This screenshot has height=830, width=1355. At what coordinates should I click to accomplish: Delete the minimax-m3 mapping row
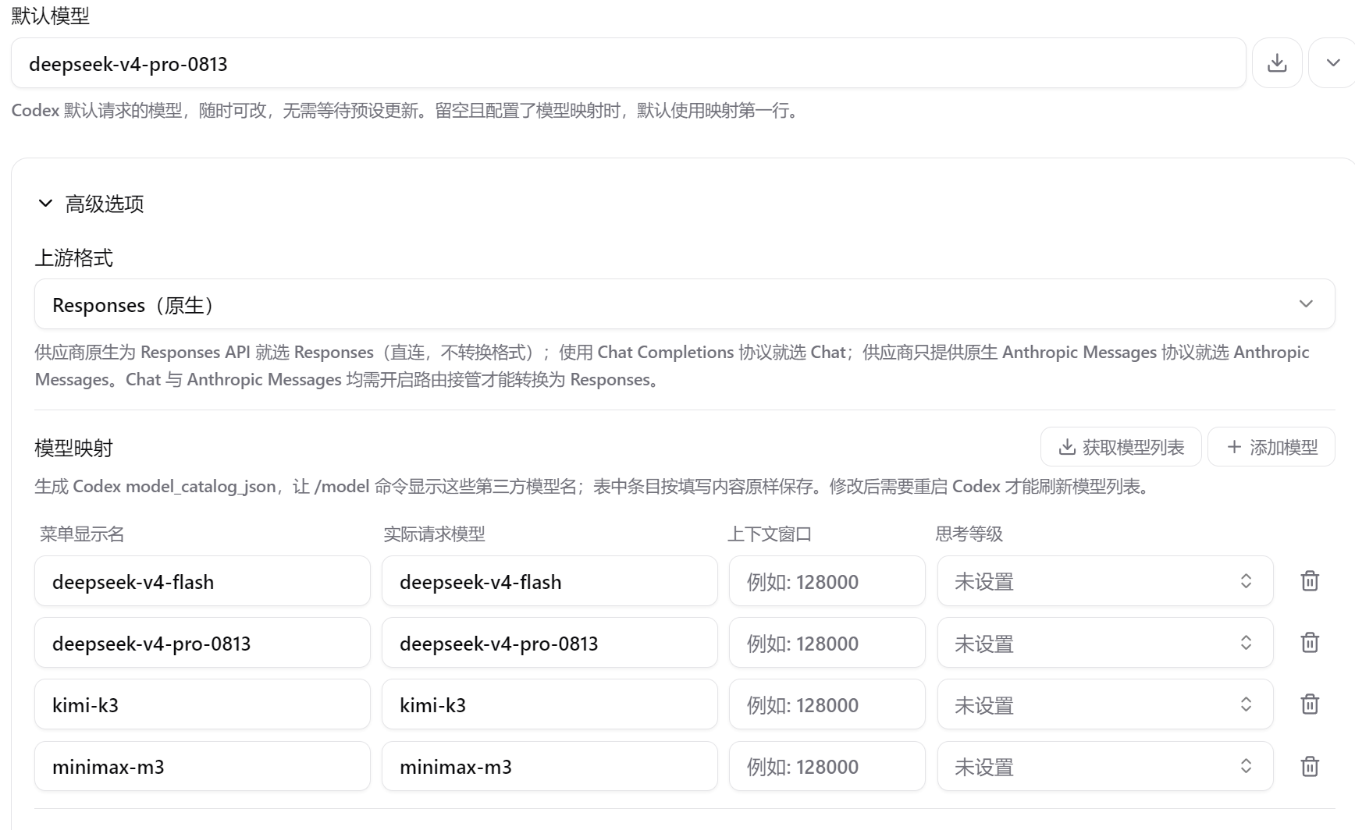pos(1310,767)
